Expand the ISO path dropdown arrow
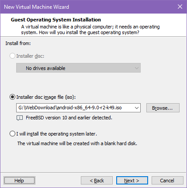This screenshot has width=187, height=188. click(137, 108)
